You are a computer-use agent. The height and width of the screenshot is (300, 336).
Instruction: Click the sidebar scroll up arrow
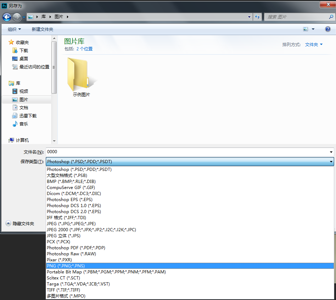click(x=54, y=38)
